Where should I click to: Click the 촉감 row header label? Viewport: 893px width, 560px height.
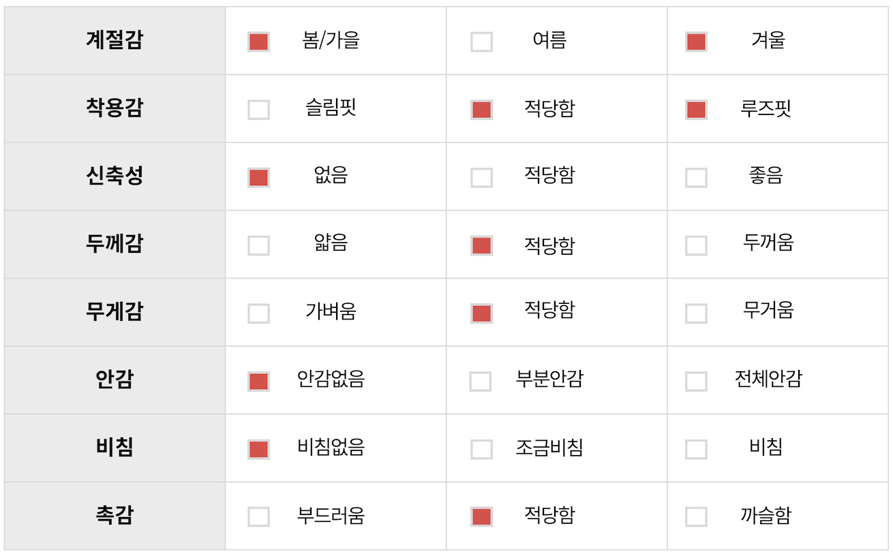(115, 516)
